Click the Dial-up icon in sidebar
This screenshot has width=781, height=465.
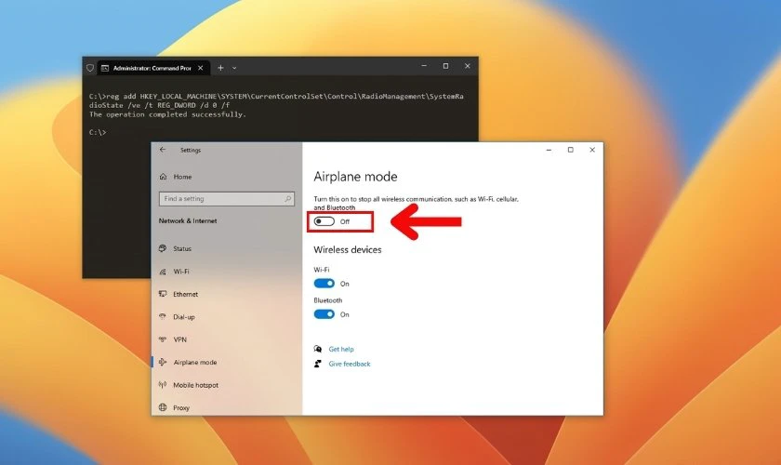163,316
